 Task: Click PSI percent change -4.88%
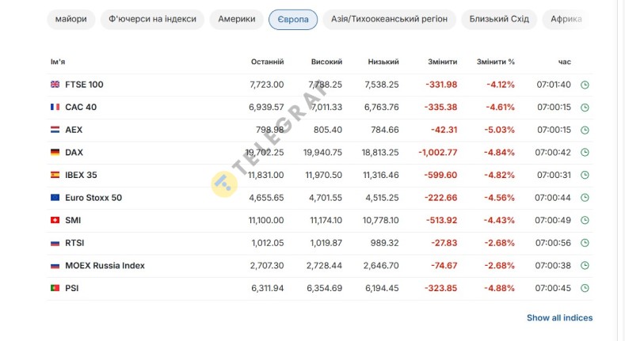coord(499,288)
